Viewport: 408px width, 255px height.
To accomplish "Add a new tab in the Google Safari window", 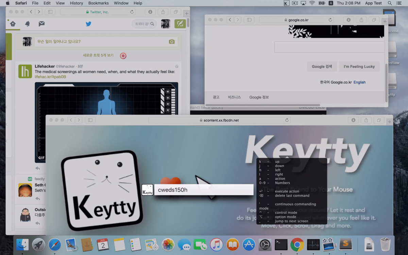I will click(x=385, y=21).
